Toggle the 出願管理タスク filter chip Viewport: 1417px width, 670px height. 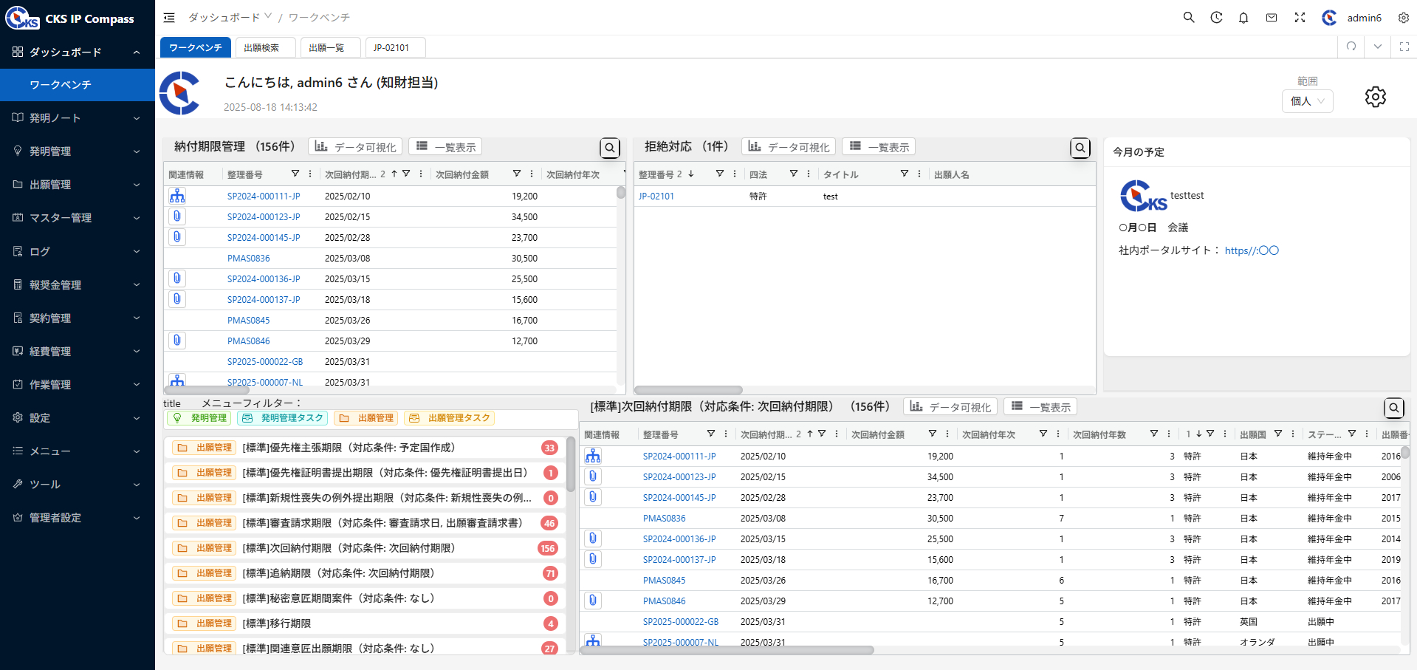[x=449, y=417]
